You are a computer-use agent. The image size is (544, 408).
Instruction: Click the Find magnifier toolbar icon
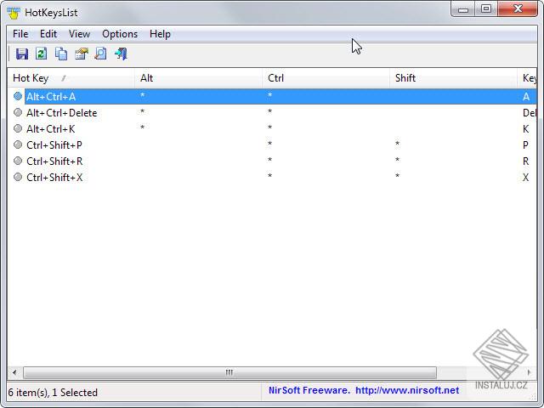tap(100, 54)
